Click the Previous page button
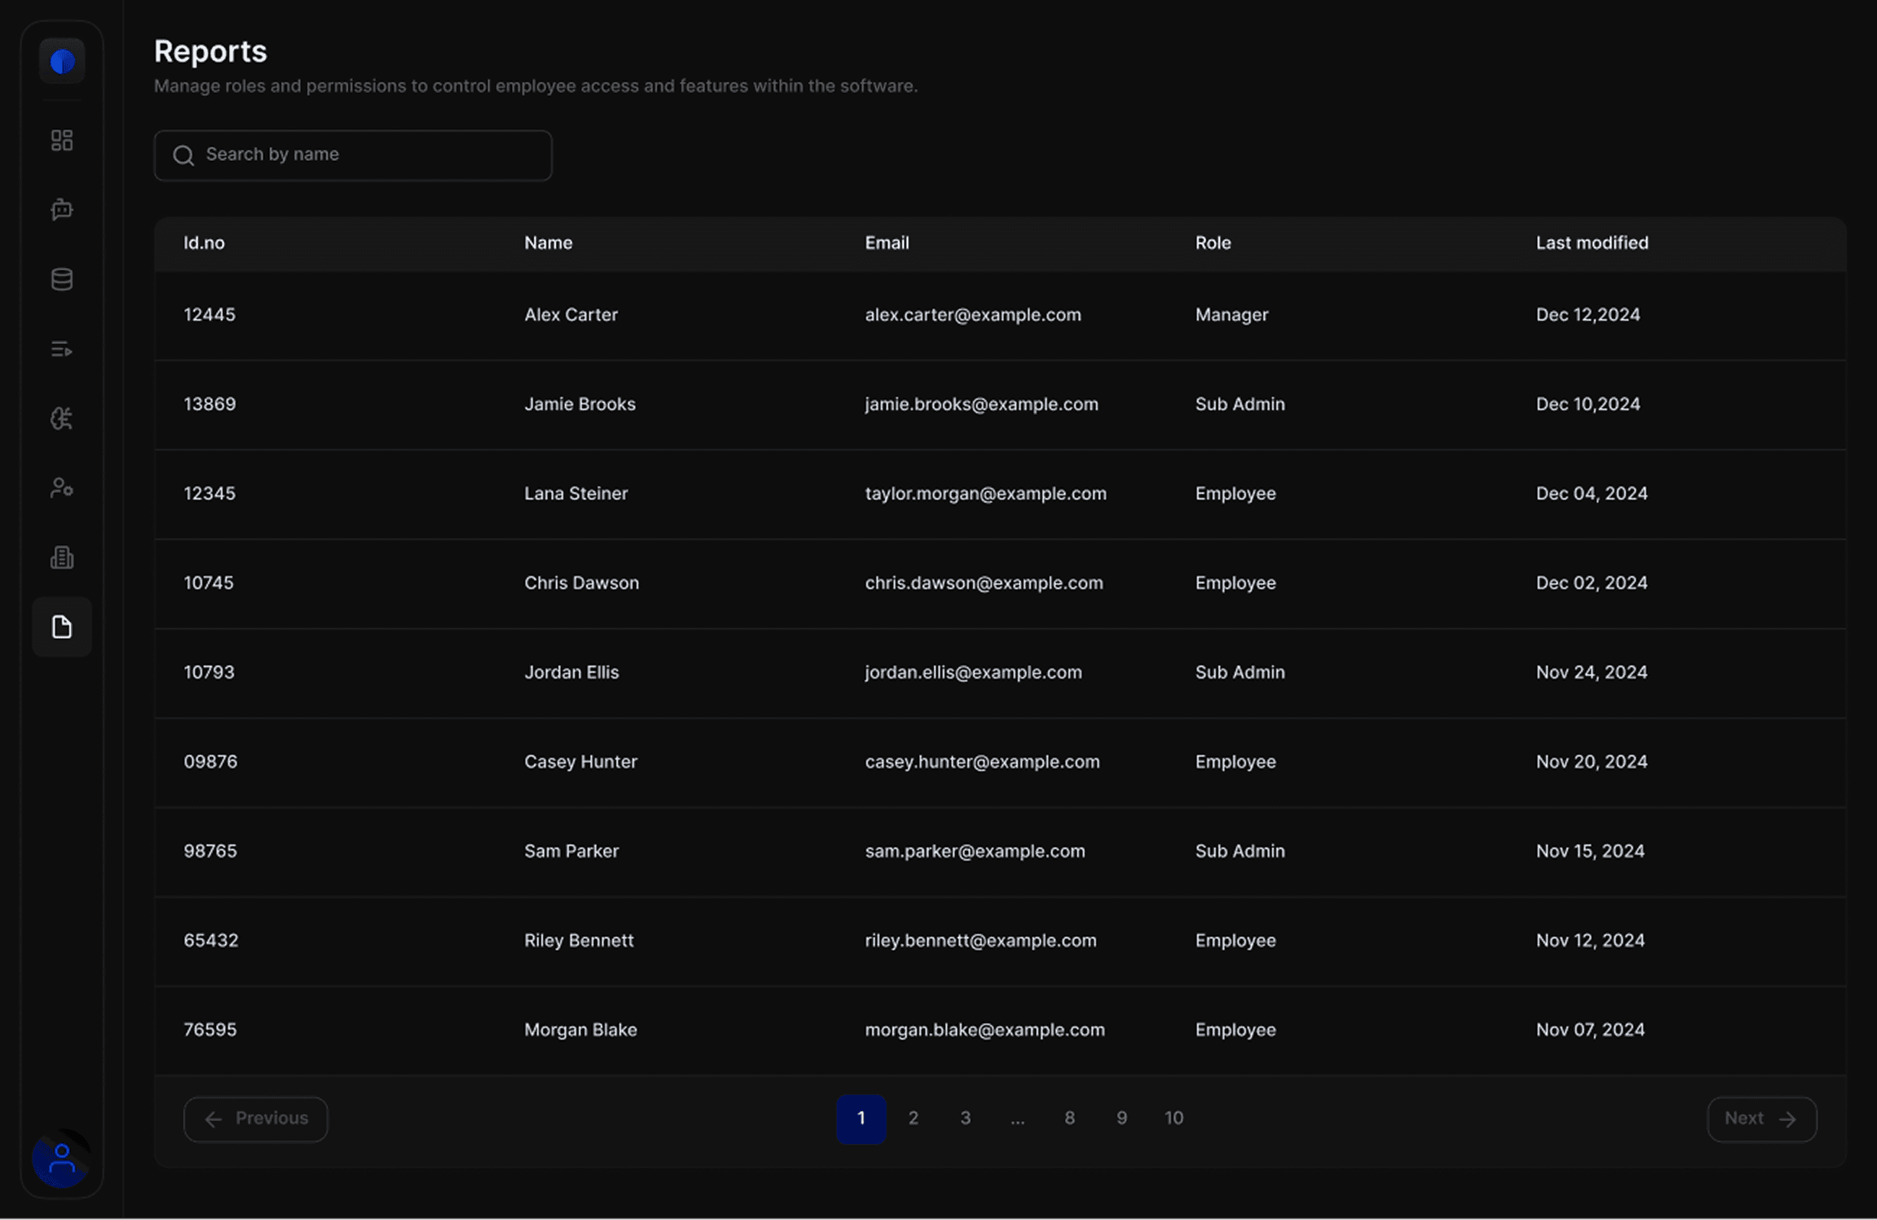The height and width of the screenshot is (1220, 1877). 256,1118
